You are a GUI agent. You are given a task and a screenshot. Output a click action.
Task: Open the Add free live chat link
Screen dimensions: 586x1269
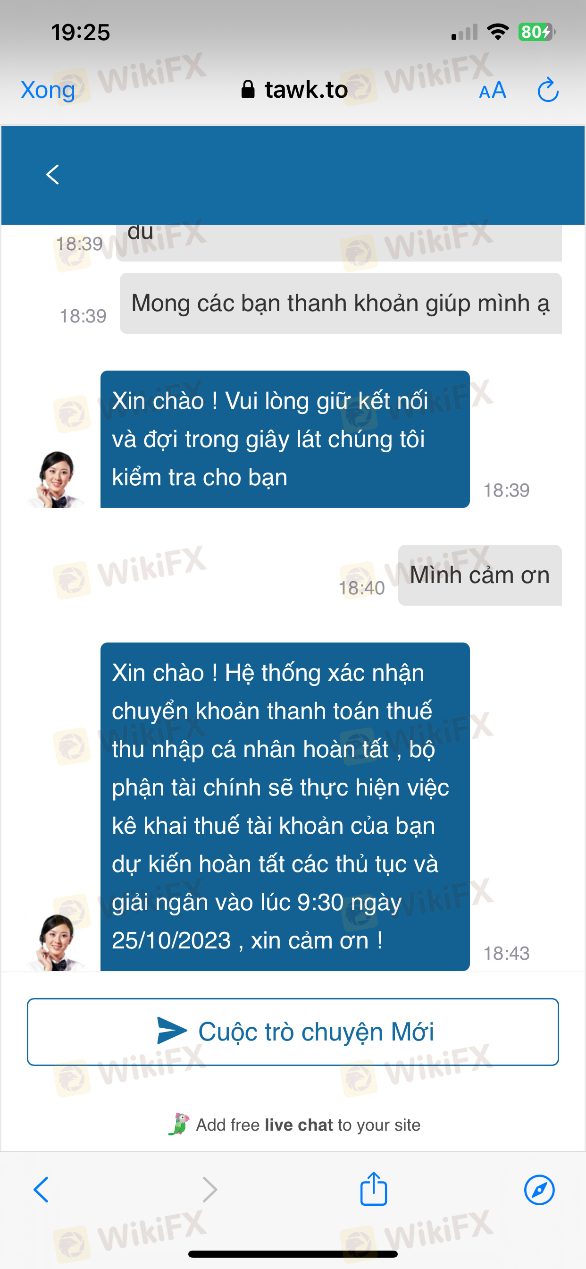(x=308, y=1125)
